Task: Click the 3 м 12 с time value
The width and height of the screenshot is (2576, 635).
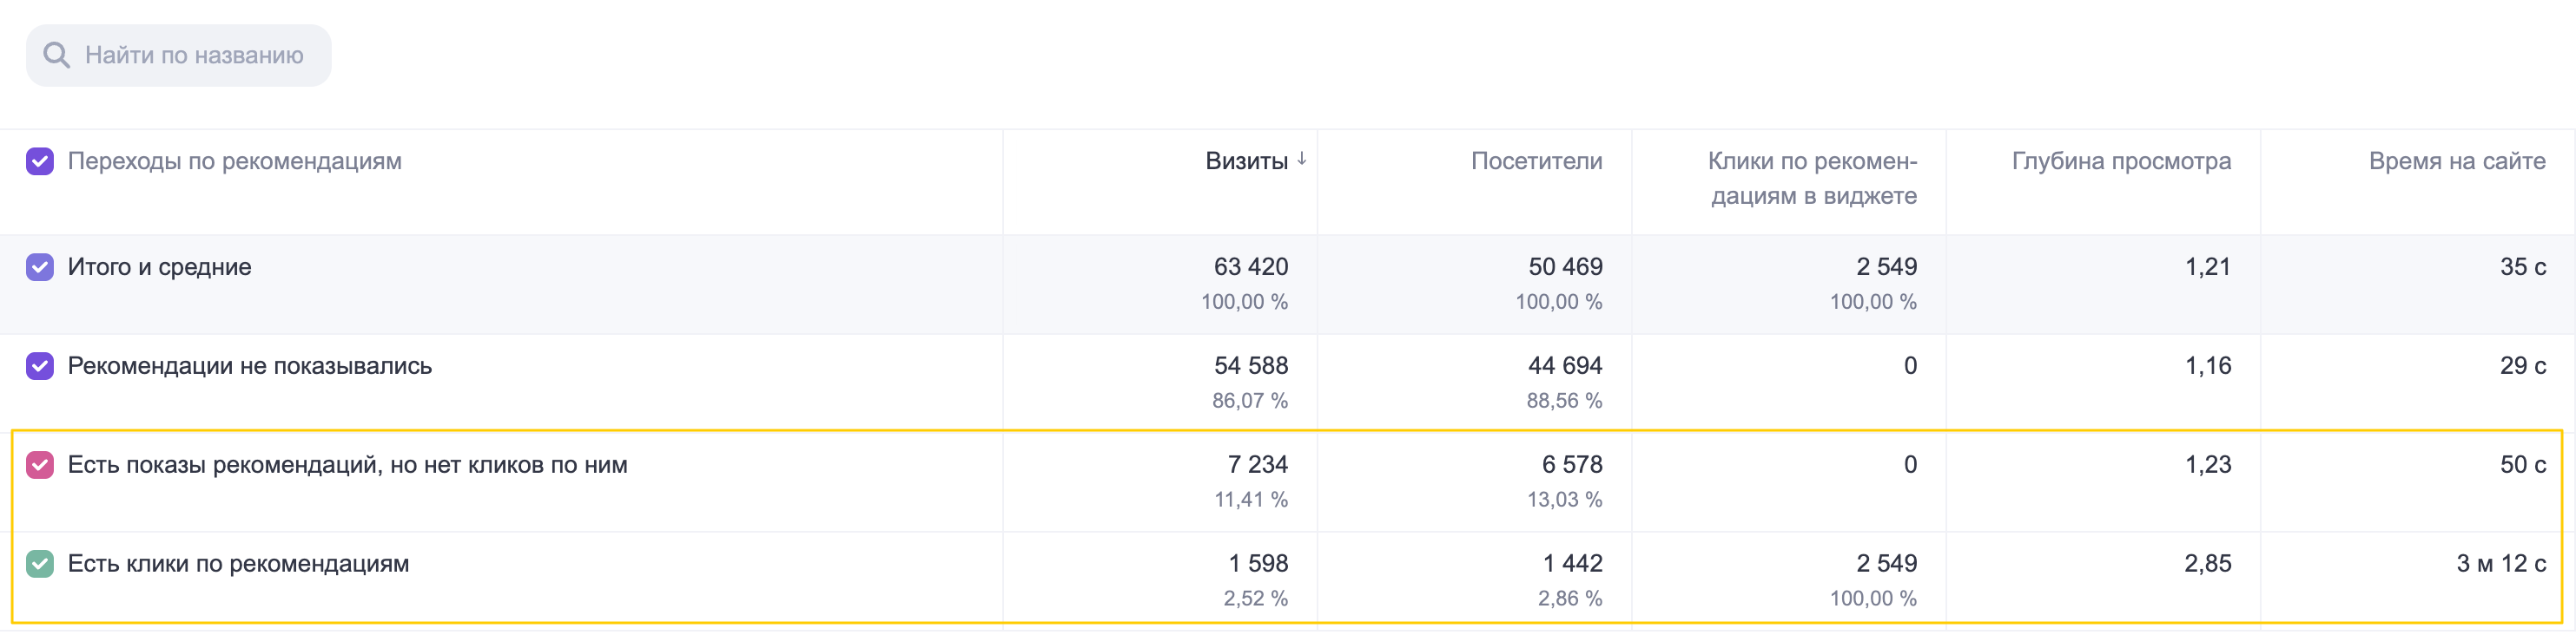Action: (2501, 563)
